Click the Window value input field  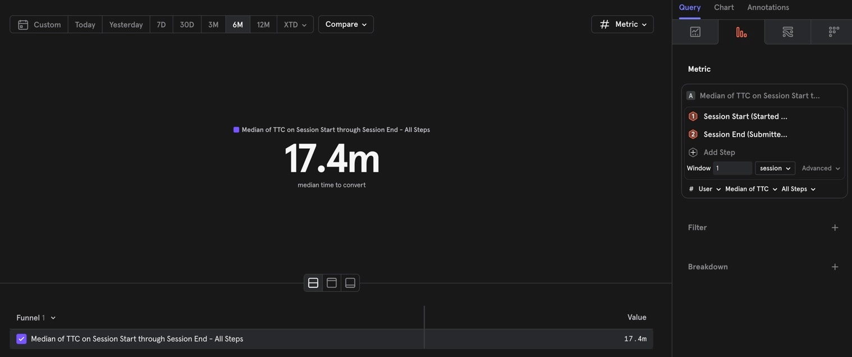coord(732,168)
